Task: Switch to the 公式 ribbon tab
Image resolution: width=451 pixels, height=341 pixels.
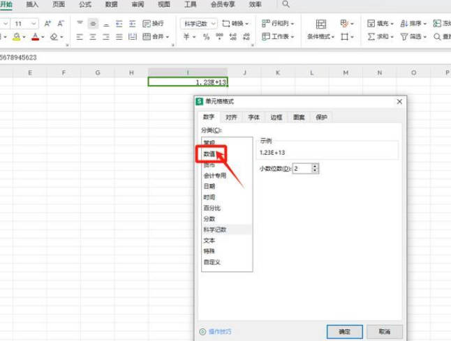Action: pos(85,4)
